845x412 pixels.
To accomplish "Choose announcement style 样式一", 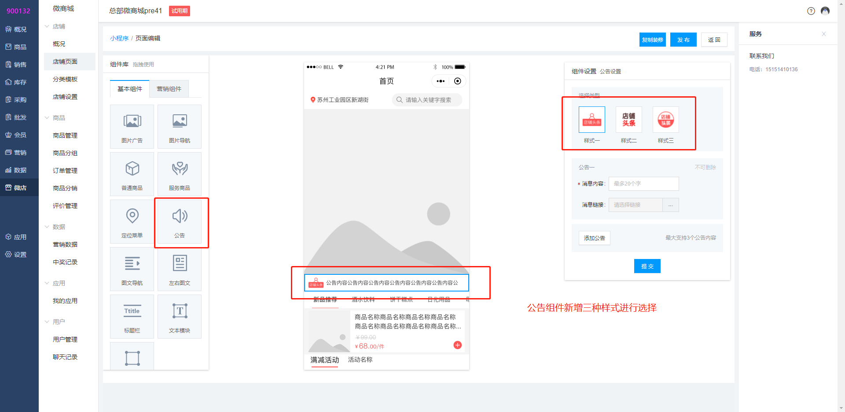I will [x=591, y=120].
